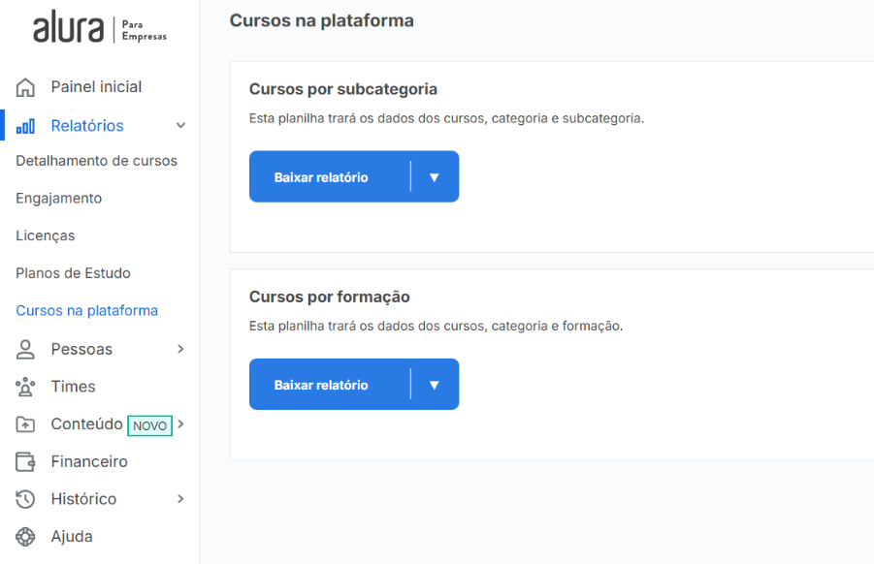The width and height of the screenshot is (874, 564).
Task: Expand the Histórico submenu arrow
Action: (x=180, y=499)
